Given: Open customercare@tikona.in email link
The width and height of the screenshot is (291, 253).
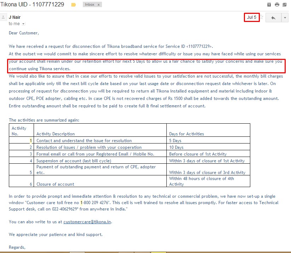Looking at the screenshot, I should tap(87, 222).
